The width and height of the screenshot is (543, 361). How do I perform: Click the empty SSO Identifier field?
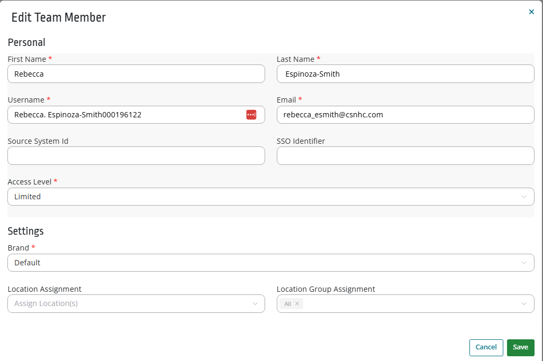point(405,155)
